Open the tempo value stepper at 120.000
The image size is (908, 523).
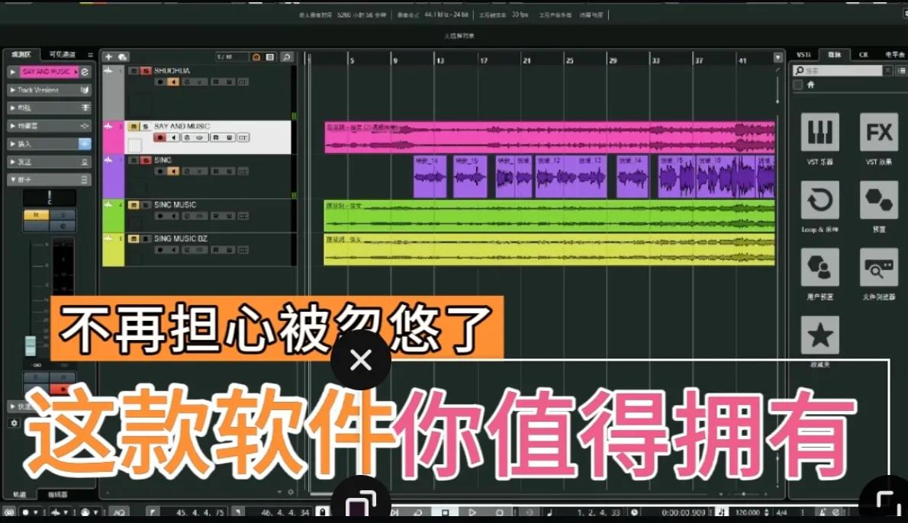click(x=767, y=512)
